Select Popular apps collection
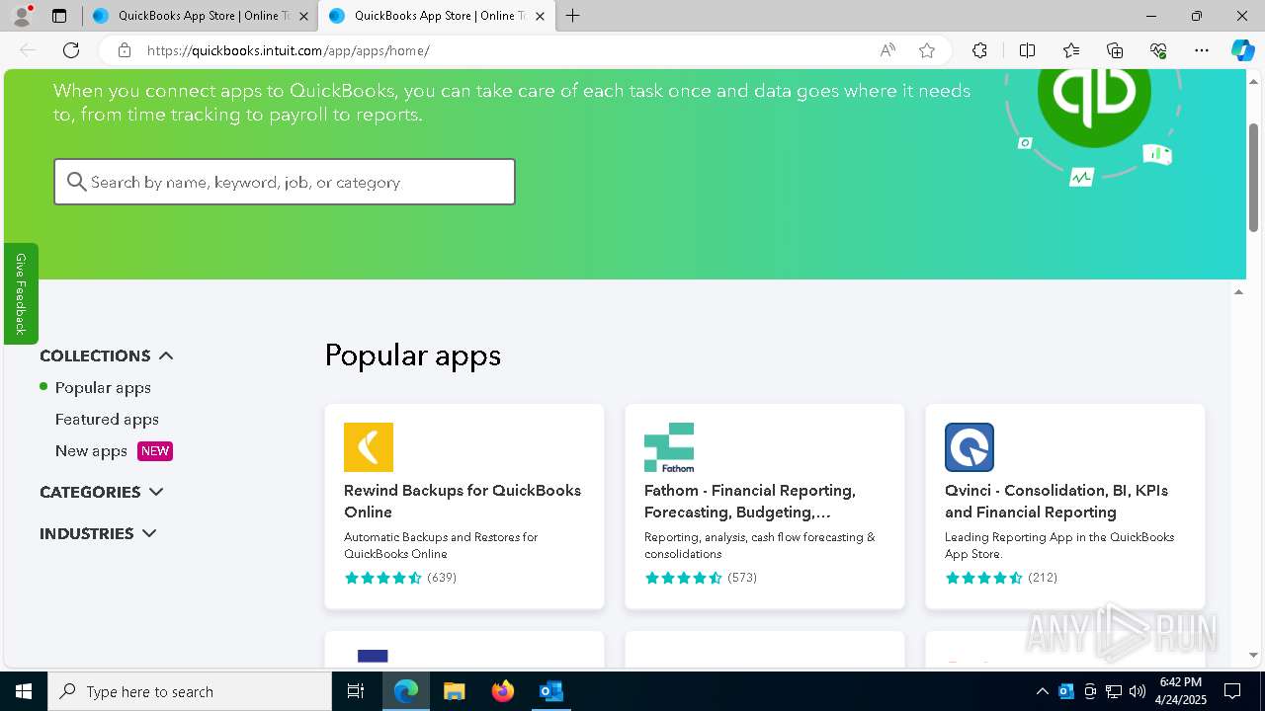This screenshot has width=1265, height=711. point(103,387)
